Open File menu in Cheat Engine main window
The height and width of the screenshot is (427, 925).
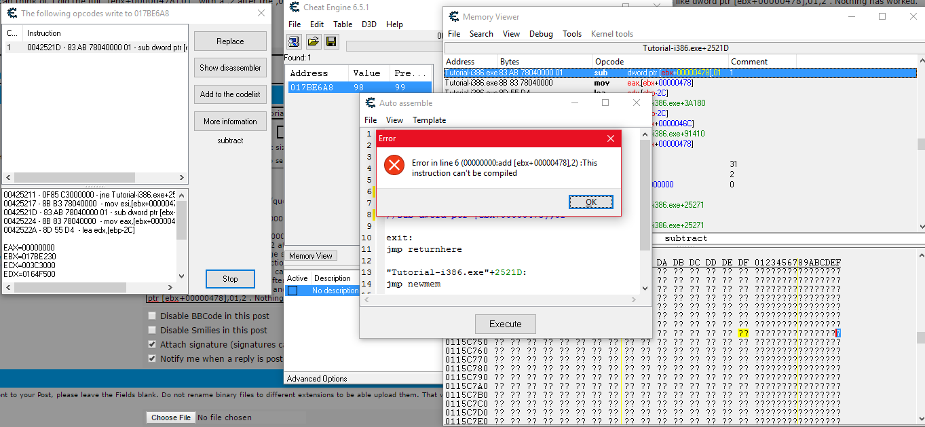pyautogui.click(x=295, y=24)
